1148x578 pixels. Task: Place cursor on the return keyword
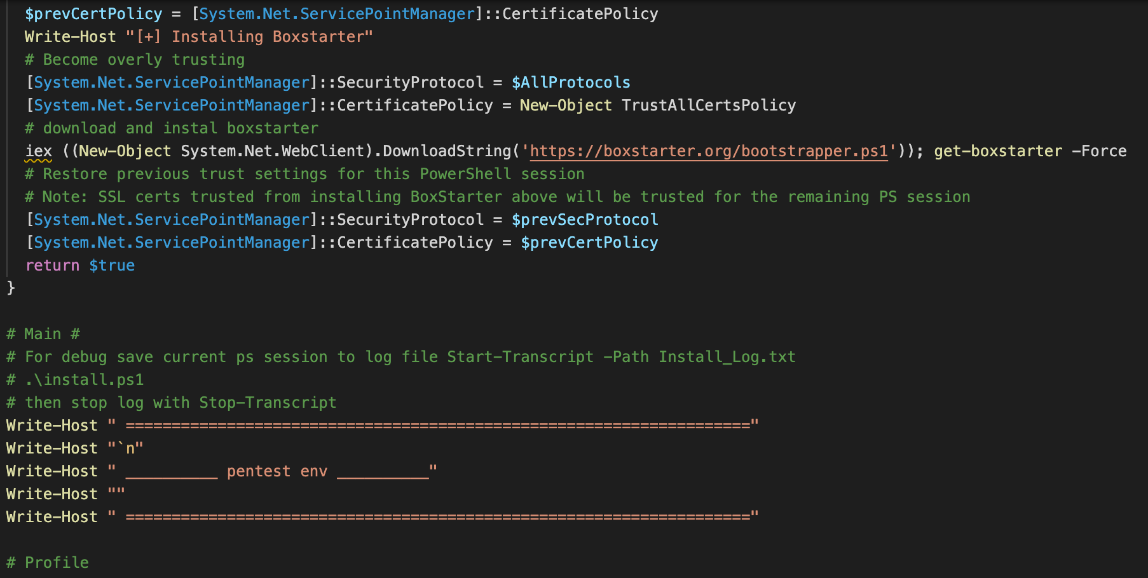tap(52, 265)
